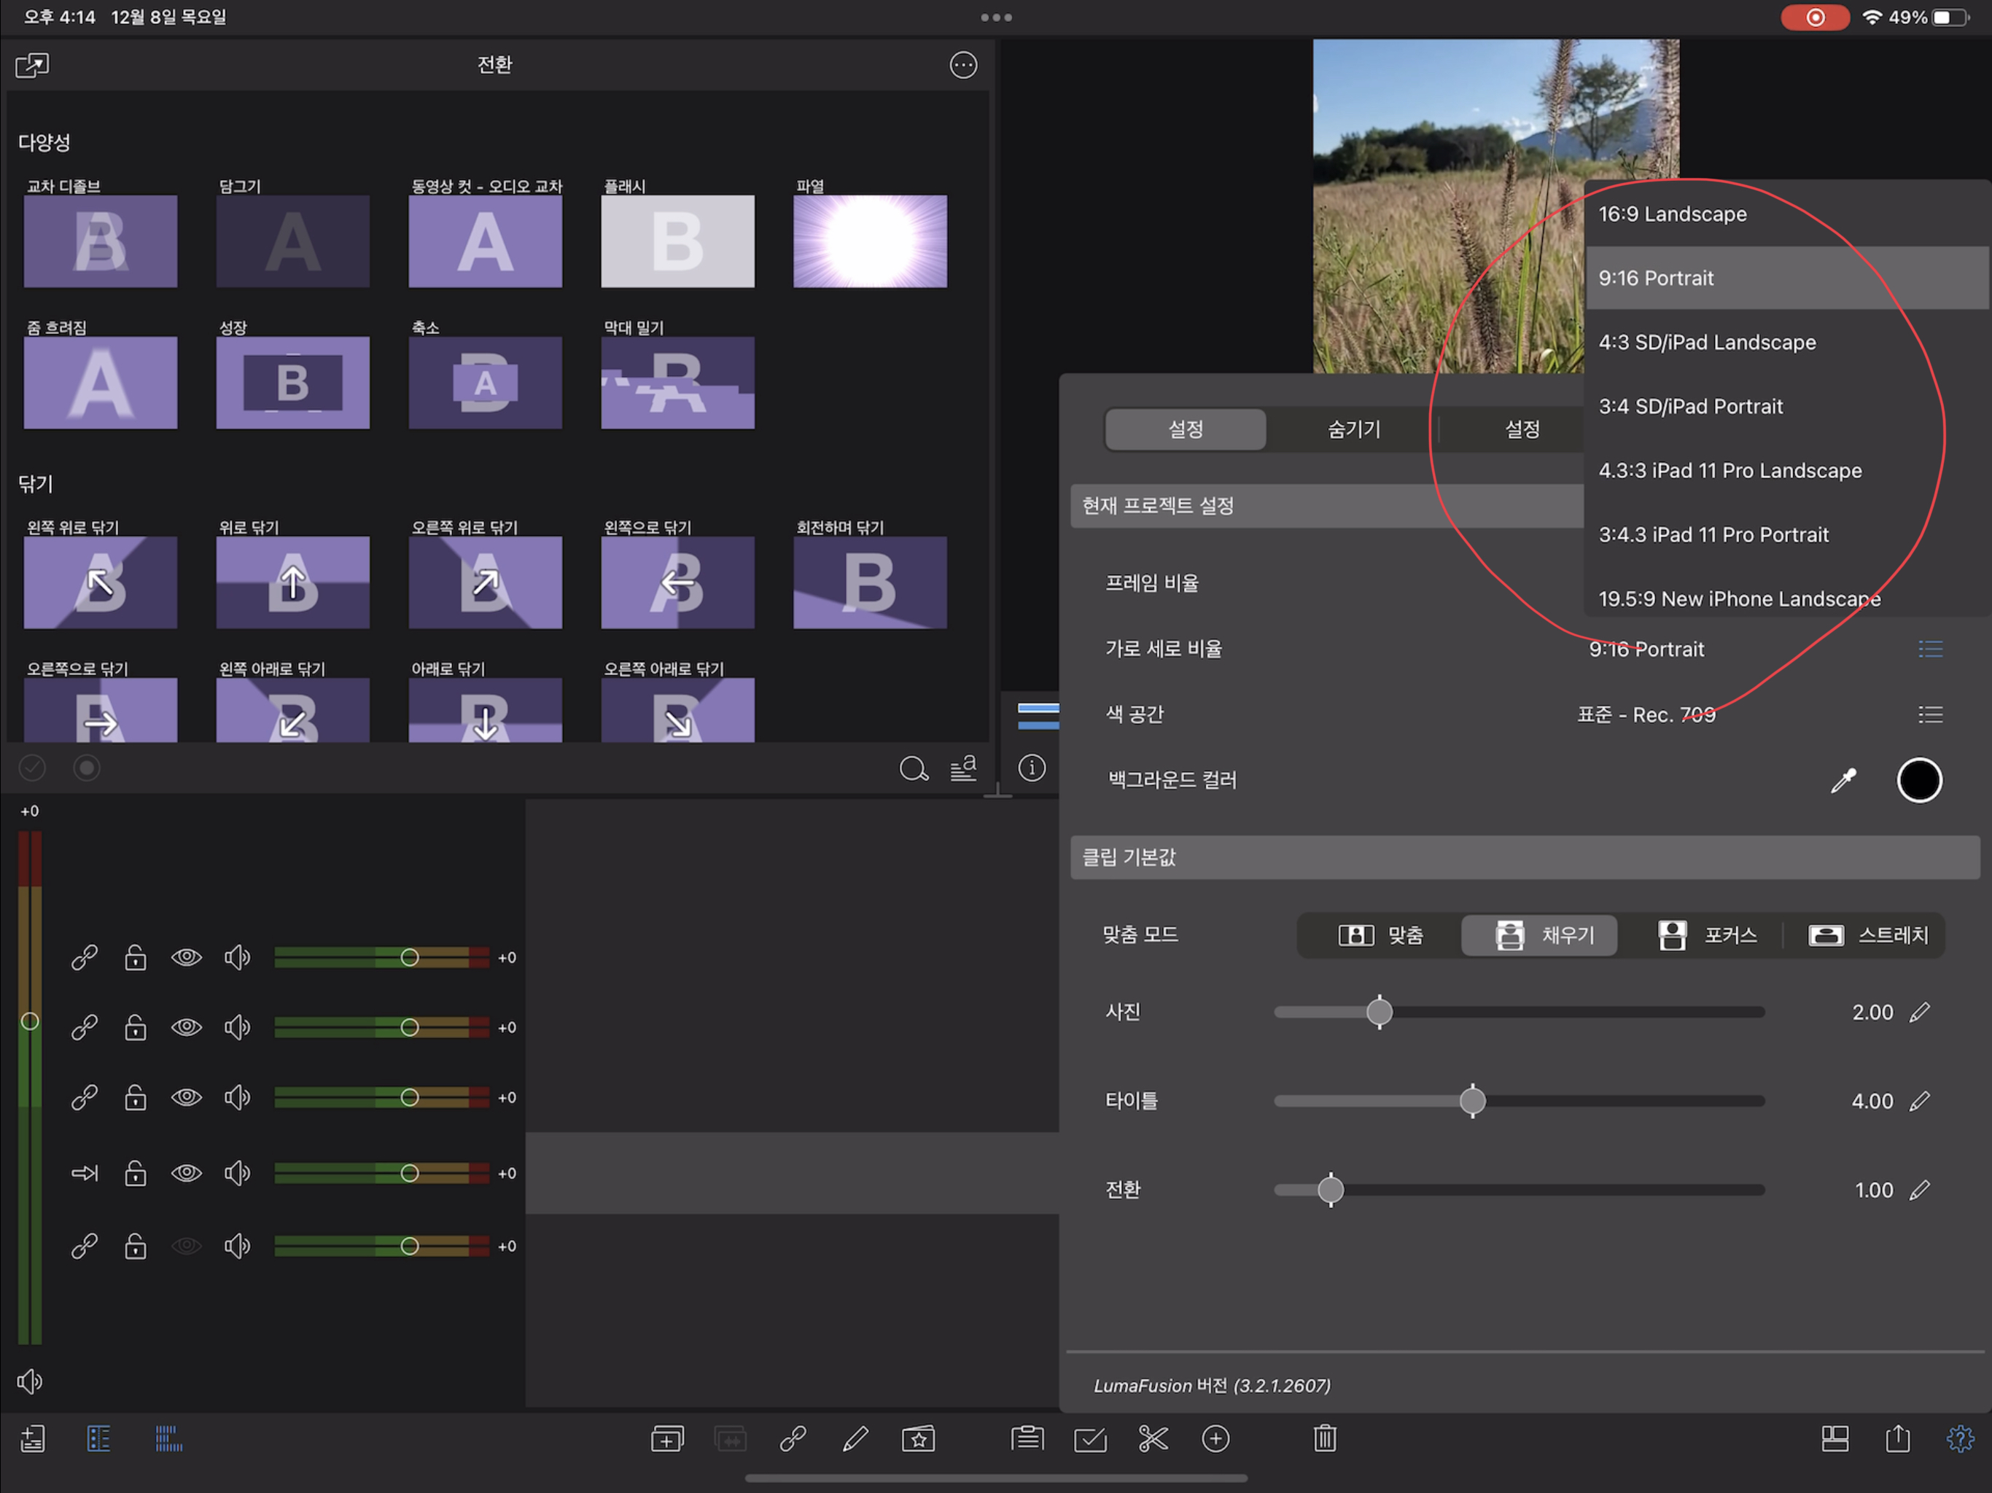Open the 색 공간 list dropdown
Viewport: 1992px width, 1493px height.
1930,715
